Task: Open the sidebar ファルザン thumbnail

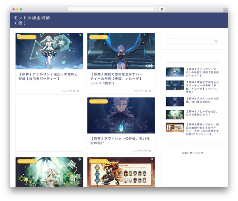Action: coord(175,72)
